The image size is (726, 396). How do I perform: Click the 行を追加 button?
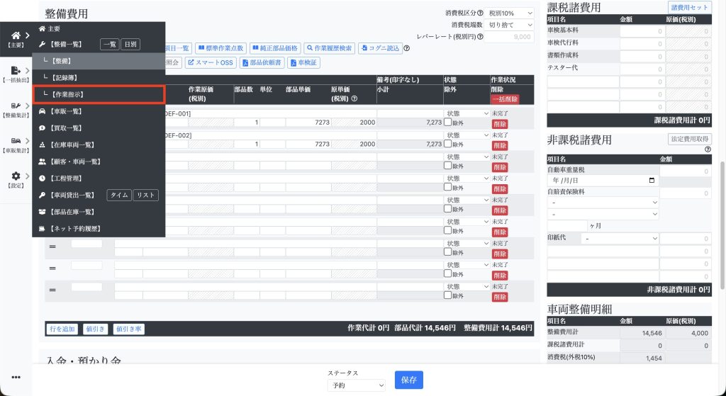[62, 329]
